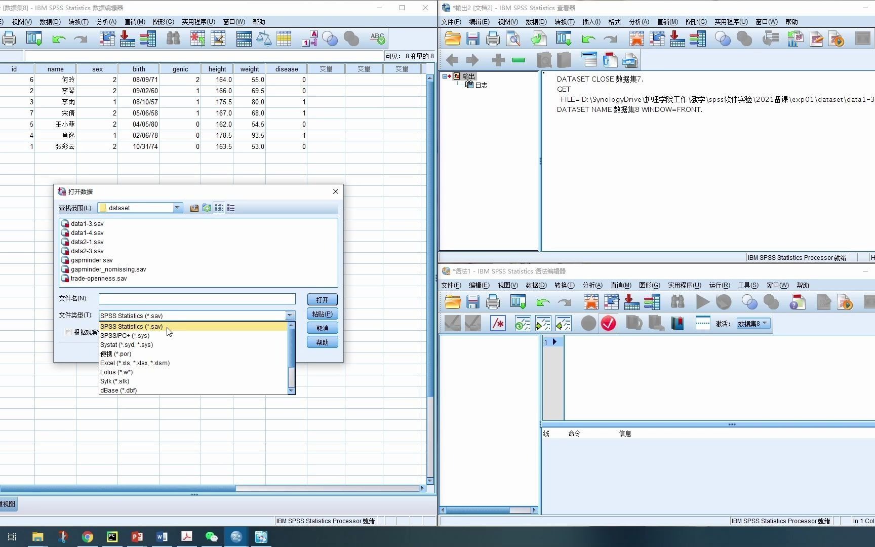Click the red checkmark icon in Syntax Editor

click(x=609, y=324)
